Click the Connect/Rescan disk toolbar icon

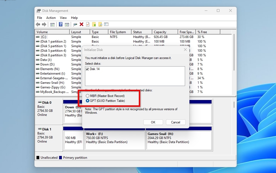click(75, 25)
